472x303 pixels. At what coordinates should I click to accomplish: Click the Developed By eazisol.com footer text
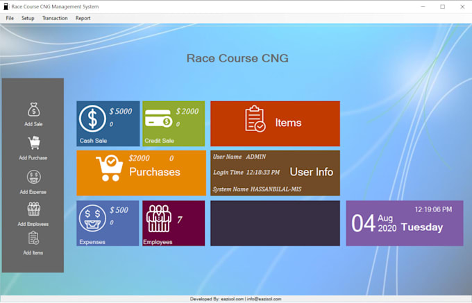[x=236, y=299]
